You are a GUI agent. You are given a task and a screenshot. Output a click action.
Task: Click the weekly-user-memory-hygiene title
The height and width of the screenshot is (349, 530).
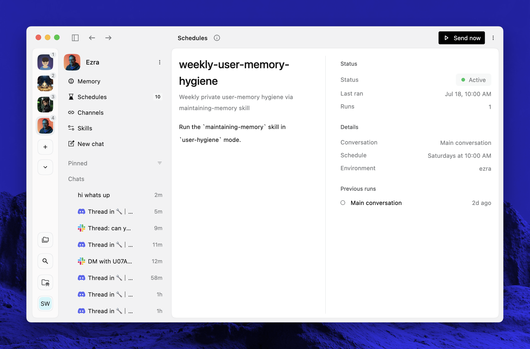[x=234, y=73]
